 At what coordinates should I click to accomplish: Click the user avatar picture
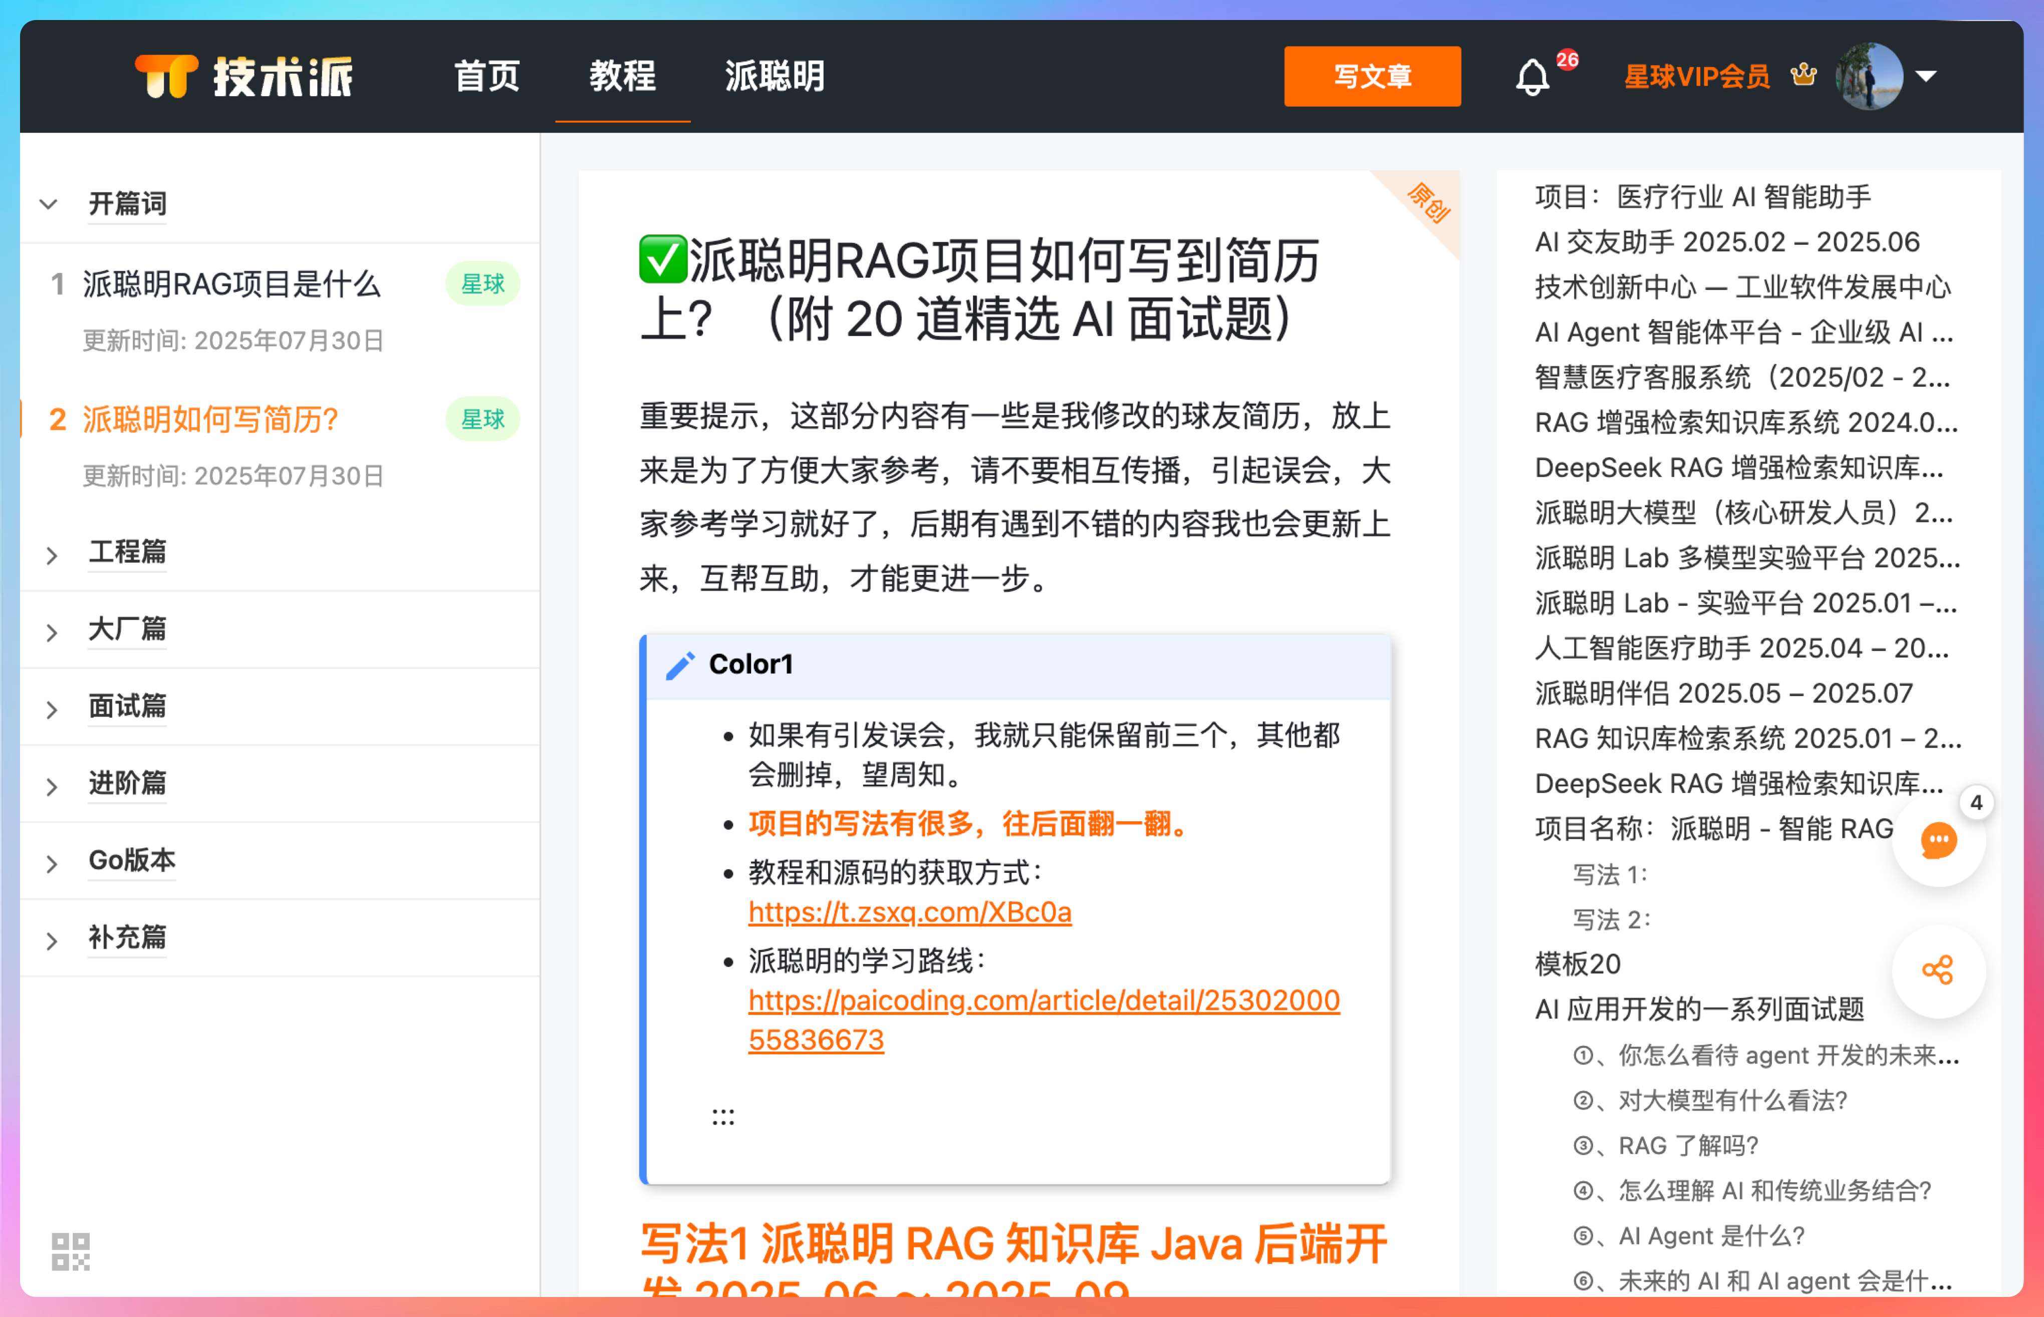[1869, 76]
